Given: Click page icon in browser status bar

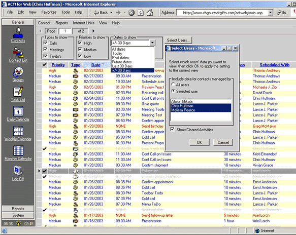Looking at the screenshot, I should pyautogui.click(x=5, y=230).
